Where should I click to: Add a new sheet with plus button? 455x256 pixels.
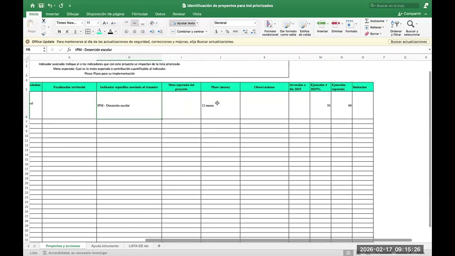click(x=159, y=246)
